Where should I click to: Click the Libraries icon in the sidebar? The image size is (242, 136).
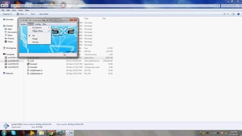[4, 26]
